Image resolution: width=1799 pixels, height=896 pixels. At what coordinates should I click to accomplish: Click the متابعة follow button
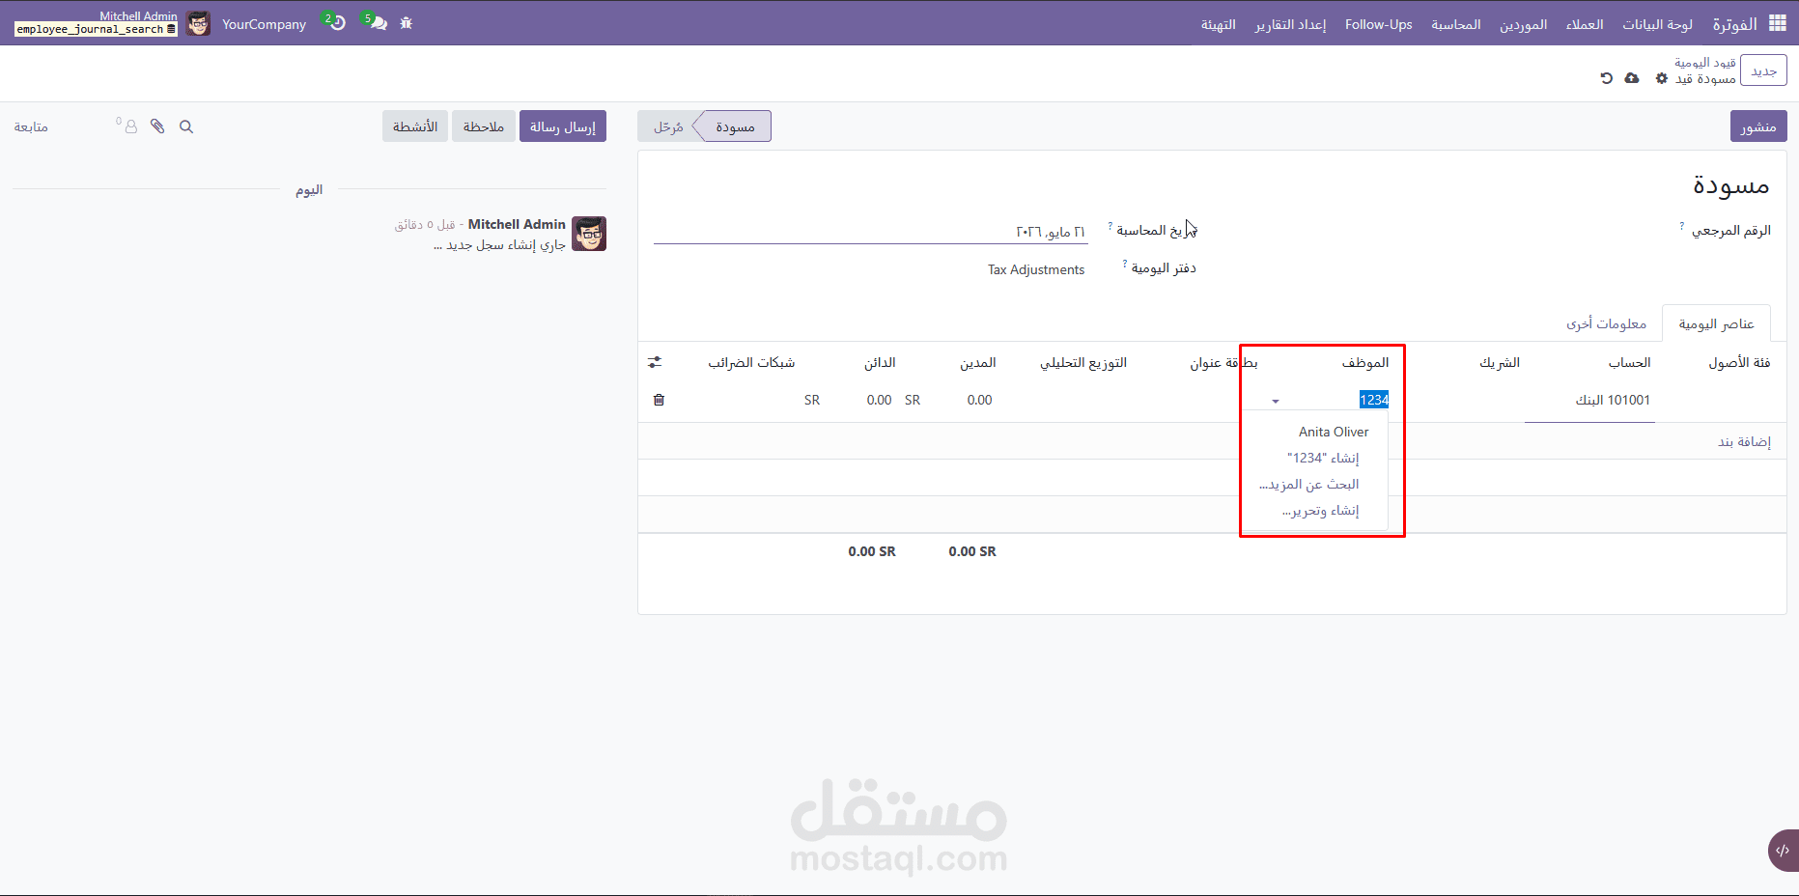coord(31,126)
